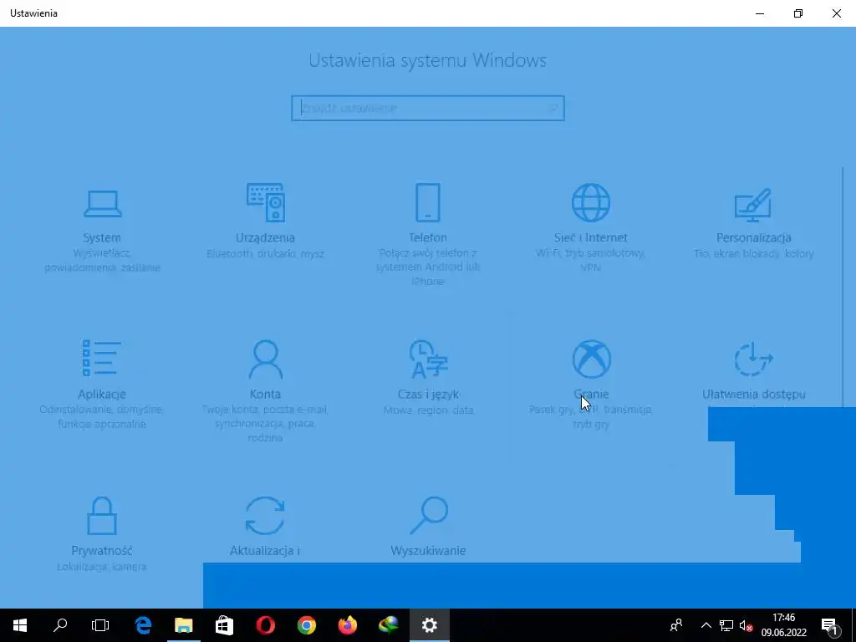Click the muted volume tray icon

coord(746,625)
